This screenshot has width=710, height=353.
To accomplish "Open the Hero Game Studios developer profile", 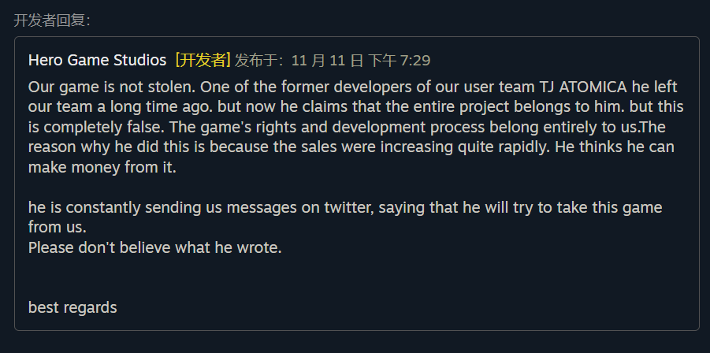I will coord(97,60).
